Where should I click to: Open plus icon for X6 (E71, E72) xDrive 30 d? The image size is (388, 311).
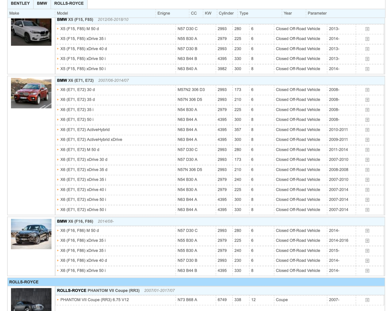(367, 160)
